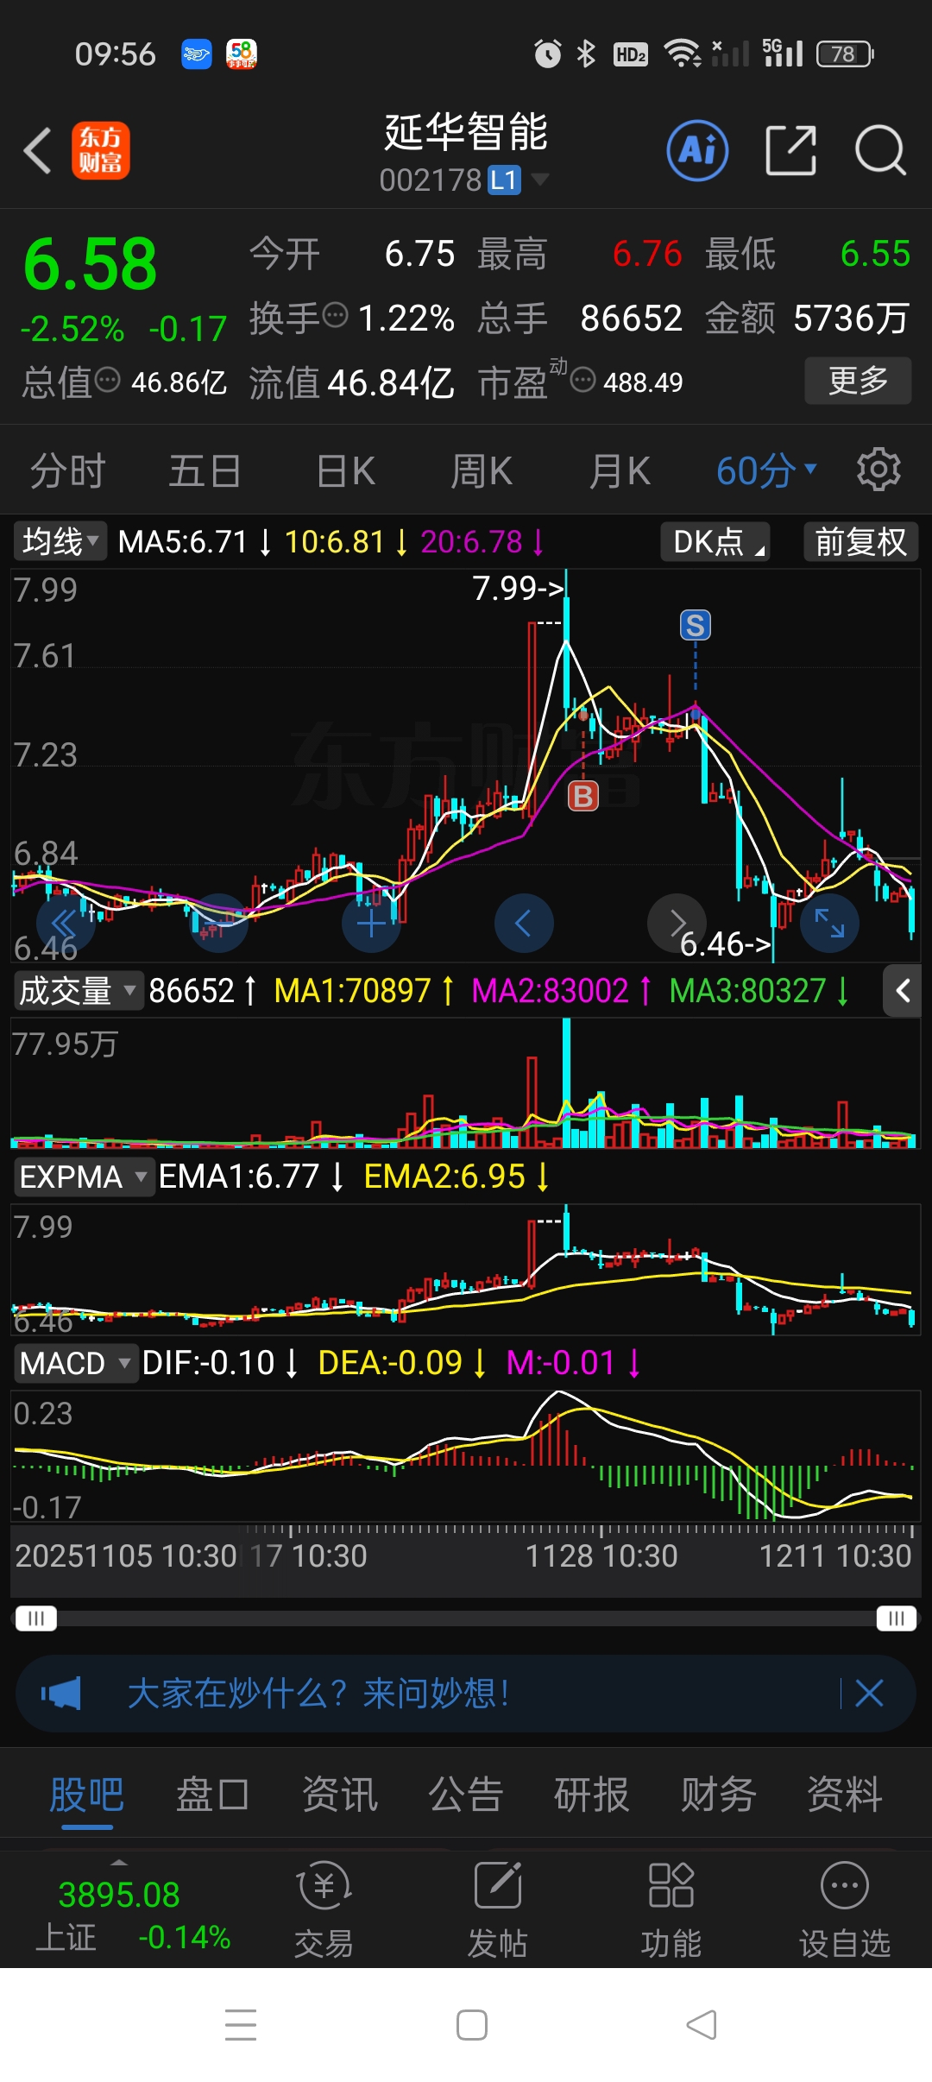Switch to 月K chart tab
This screenshot has height=2082, width=932.
click(620, 471)
